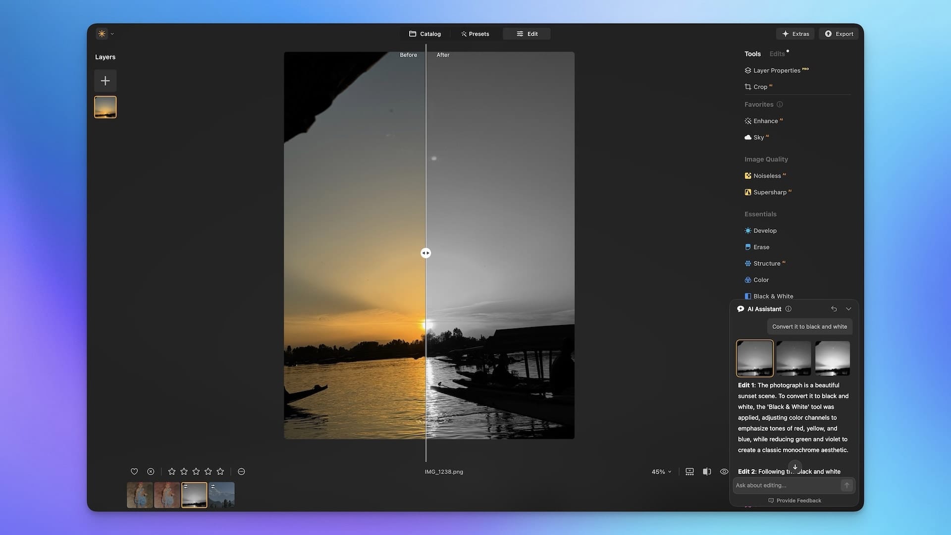Image resolution: width=951 pixels, height=535 pixels.
Task: Click the send arrow in assistant input
Action: tap(846, 485)
